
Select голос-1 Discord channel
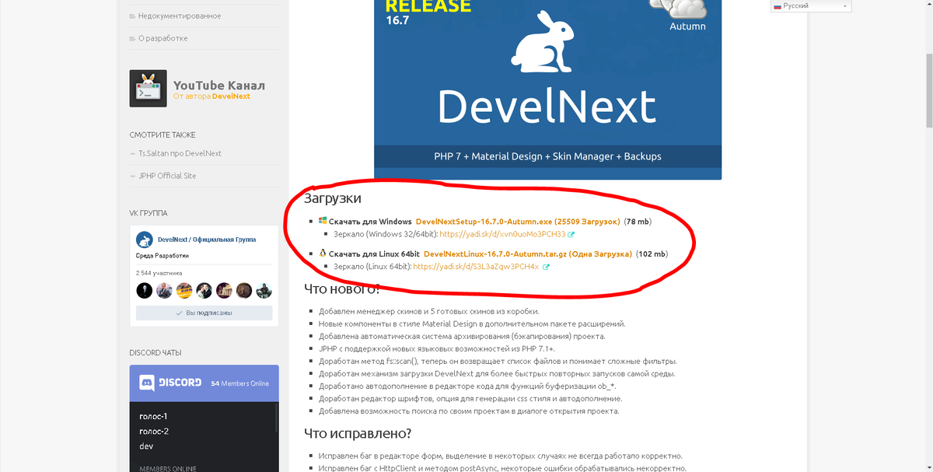tap(153, 417)
